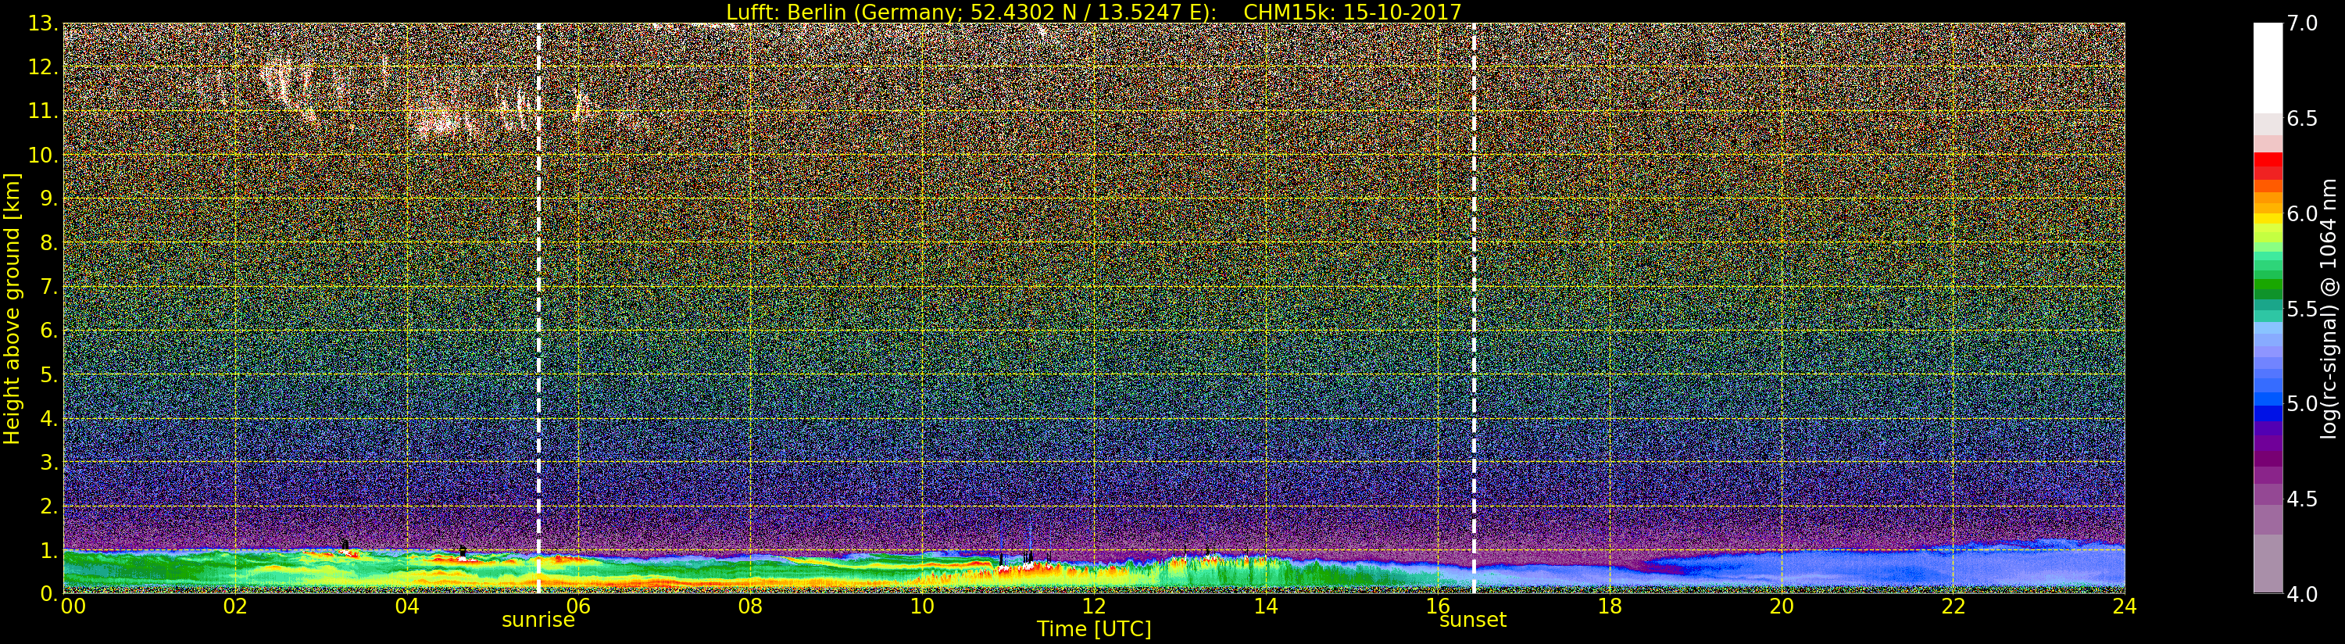Select the '12' tick on the time axis
The image size is (2345, 644).
[x=1094, y=606]
